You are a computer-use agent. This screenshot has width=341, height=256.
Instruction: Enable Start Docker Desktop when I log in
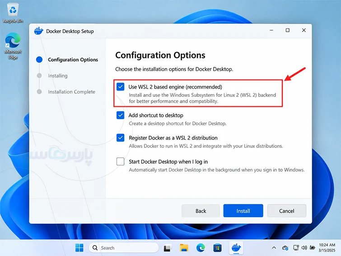[120, 161]
